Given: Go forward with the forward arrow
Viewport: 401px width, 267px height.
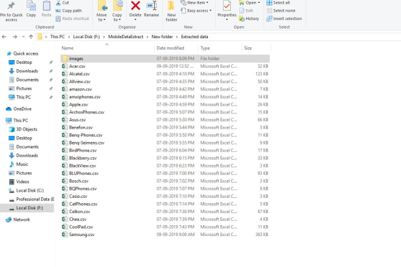Looking at the screenshot, I should pyautogui.click(x=15, y=37).
